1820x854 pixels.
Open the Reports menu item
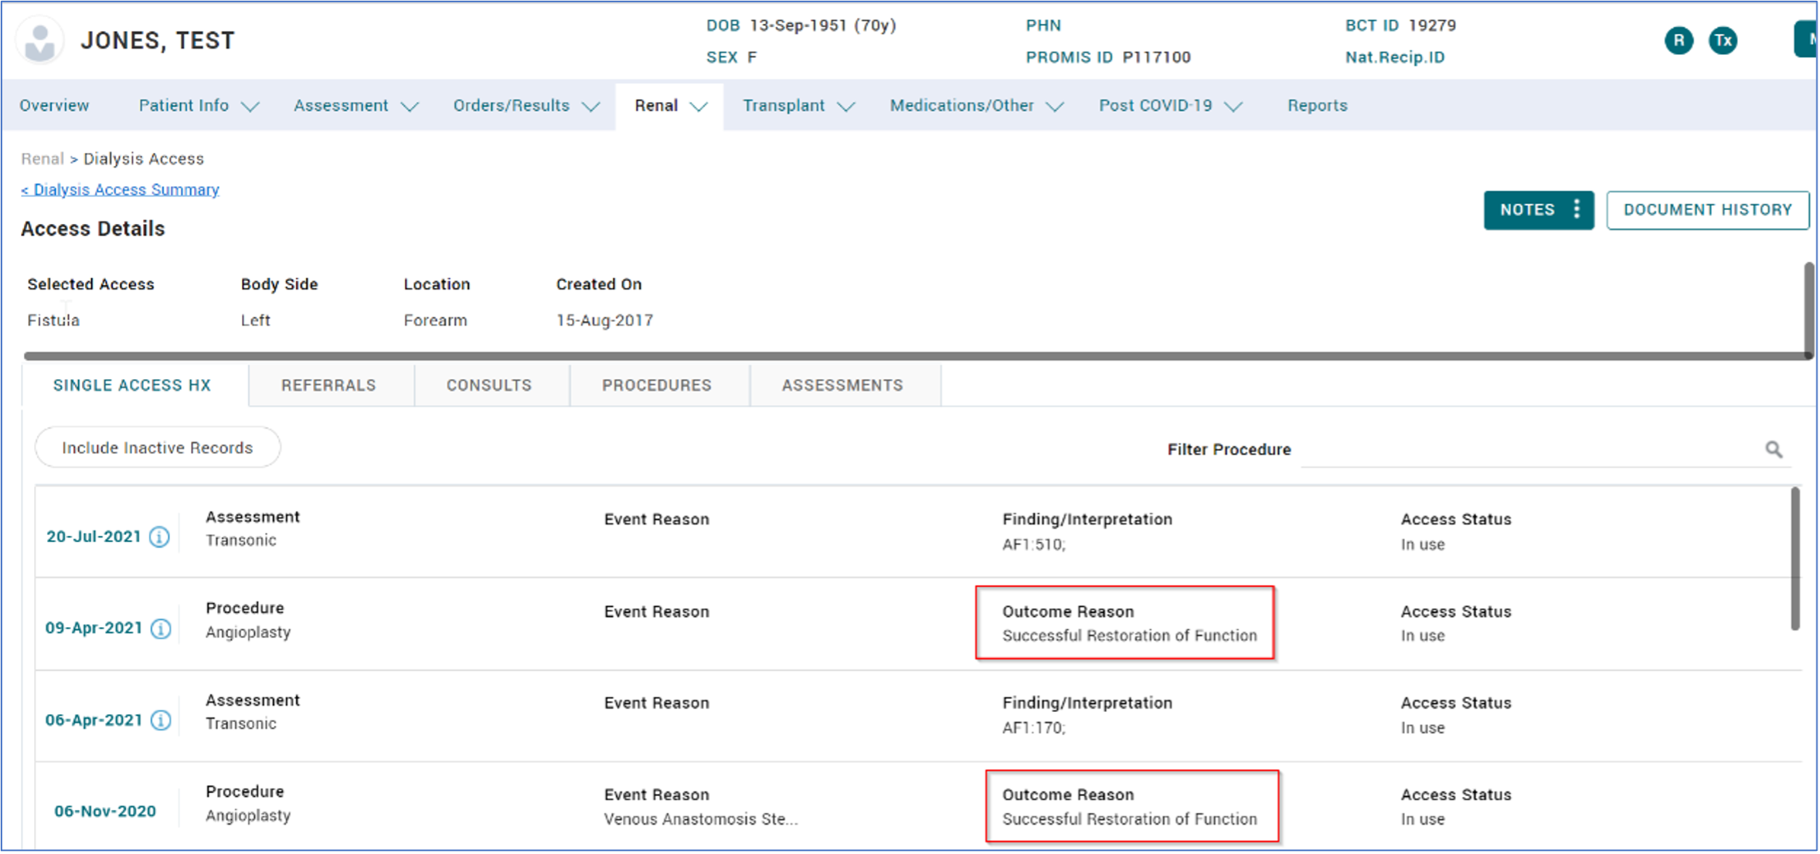(x=1317, y=106)
